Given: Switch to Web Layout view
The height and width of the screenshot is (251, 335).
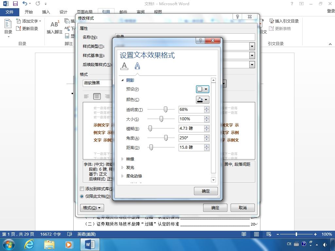Looking at the screenshot, I should (269, 234).
